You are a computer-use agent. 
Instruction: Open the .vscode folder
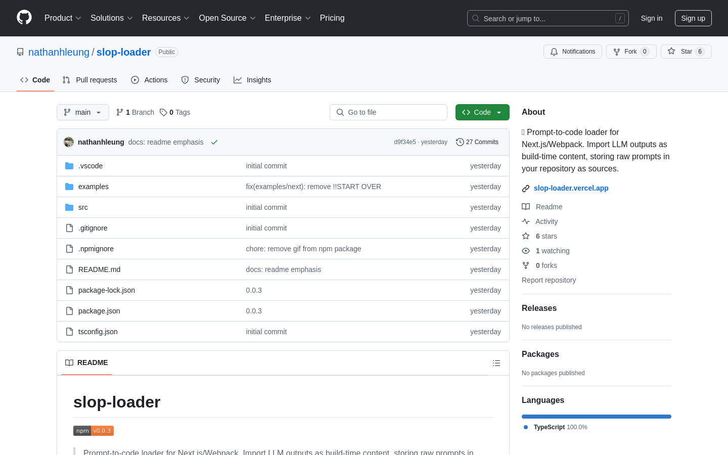(90, 166)
